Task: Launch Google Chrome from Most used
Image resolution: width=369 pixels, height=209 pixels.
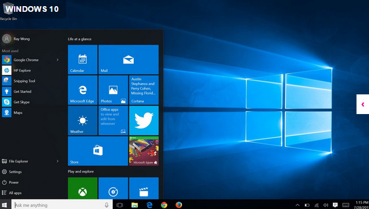Action: pyautogui.click(x=26, y=60)
